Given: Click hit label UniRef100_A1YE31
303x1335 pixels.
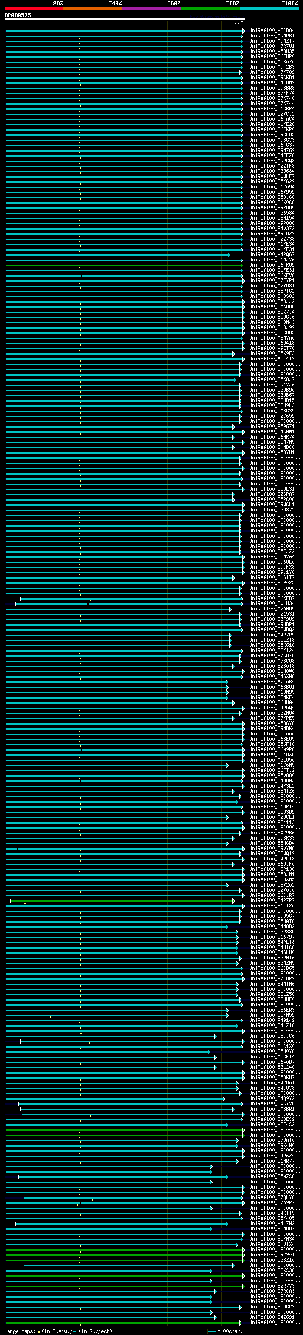Looking at the screenshot, I should click(x=271, y=249).
